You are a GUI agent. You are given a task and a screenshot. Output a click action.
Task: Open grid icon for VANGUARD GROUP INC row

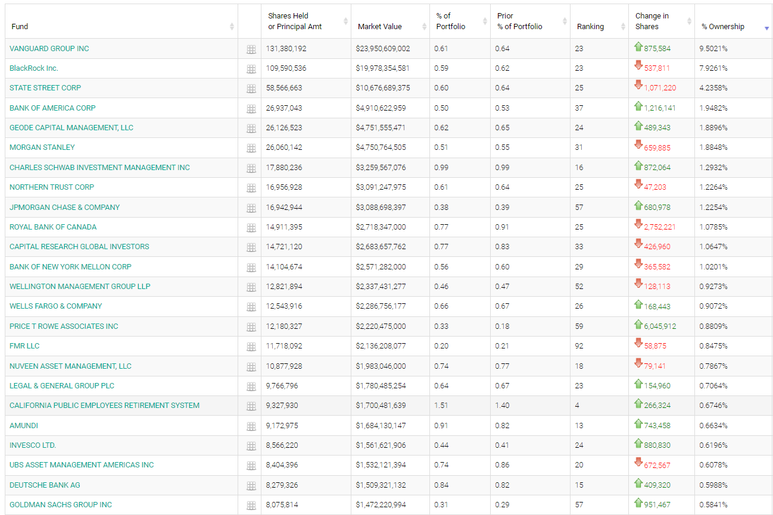[x=251, y=49]
